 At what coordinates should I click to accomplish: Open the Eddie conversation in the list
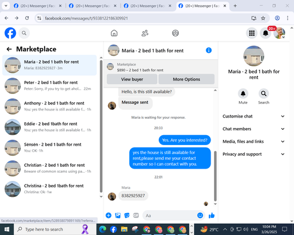pos(49,127)
